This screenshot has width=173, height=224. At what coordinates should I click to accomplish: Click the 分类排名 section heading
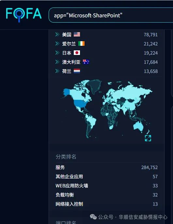point(66,157)
